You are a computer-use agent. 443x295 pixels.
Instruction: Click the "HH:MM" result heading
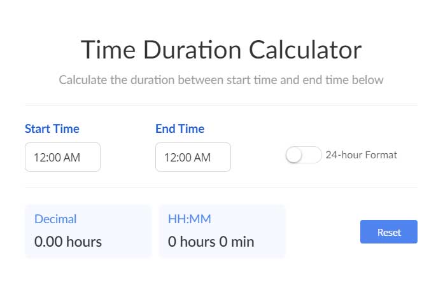[189, 219]
